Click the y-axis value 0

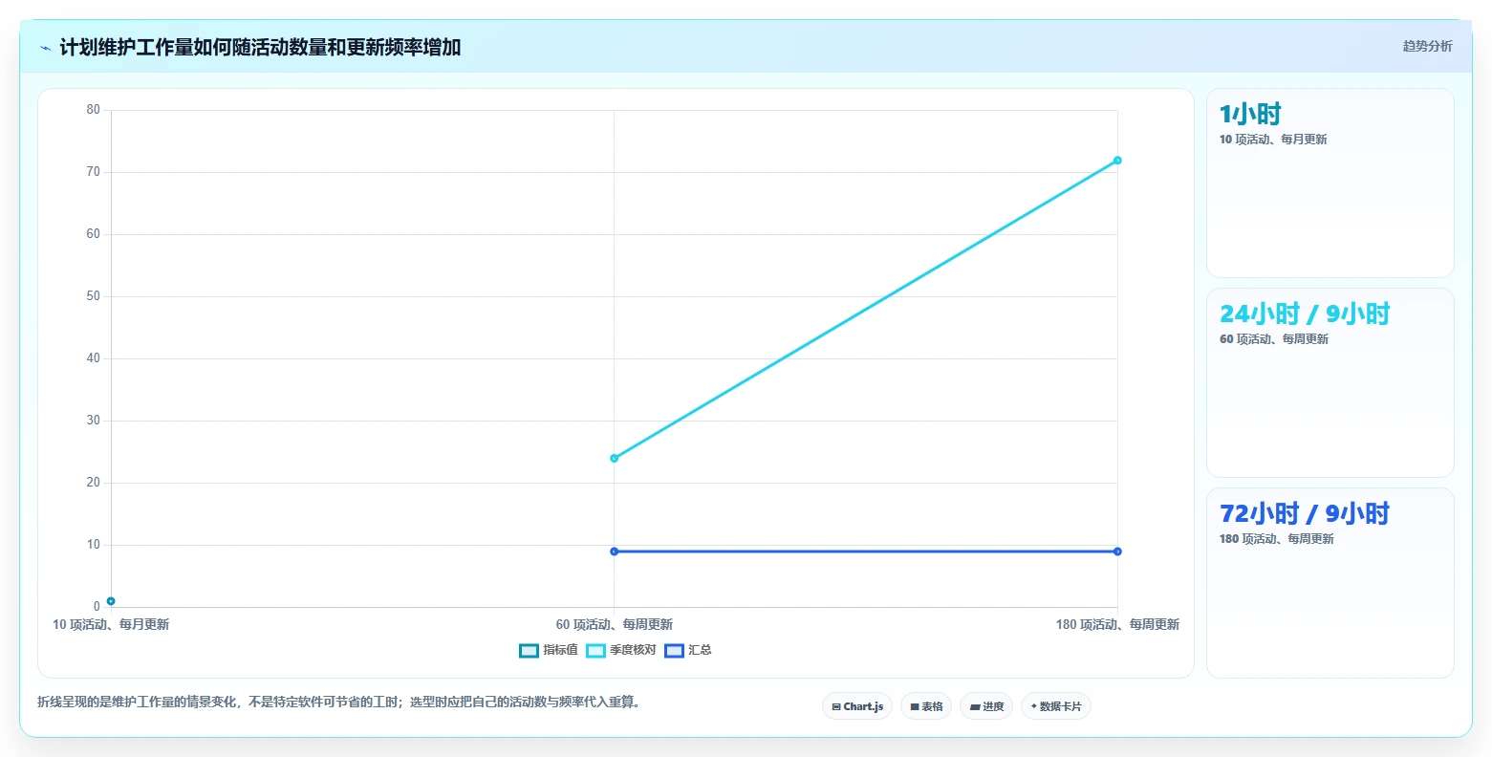point(97,607)
